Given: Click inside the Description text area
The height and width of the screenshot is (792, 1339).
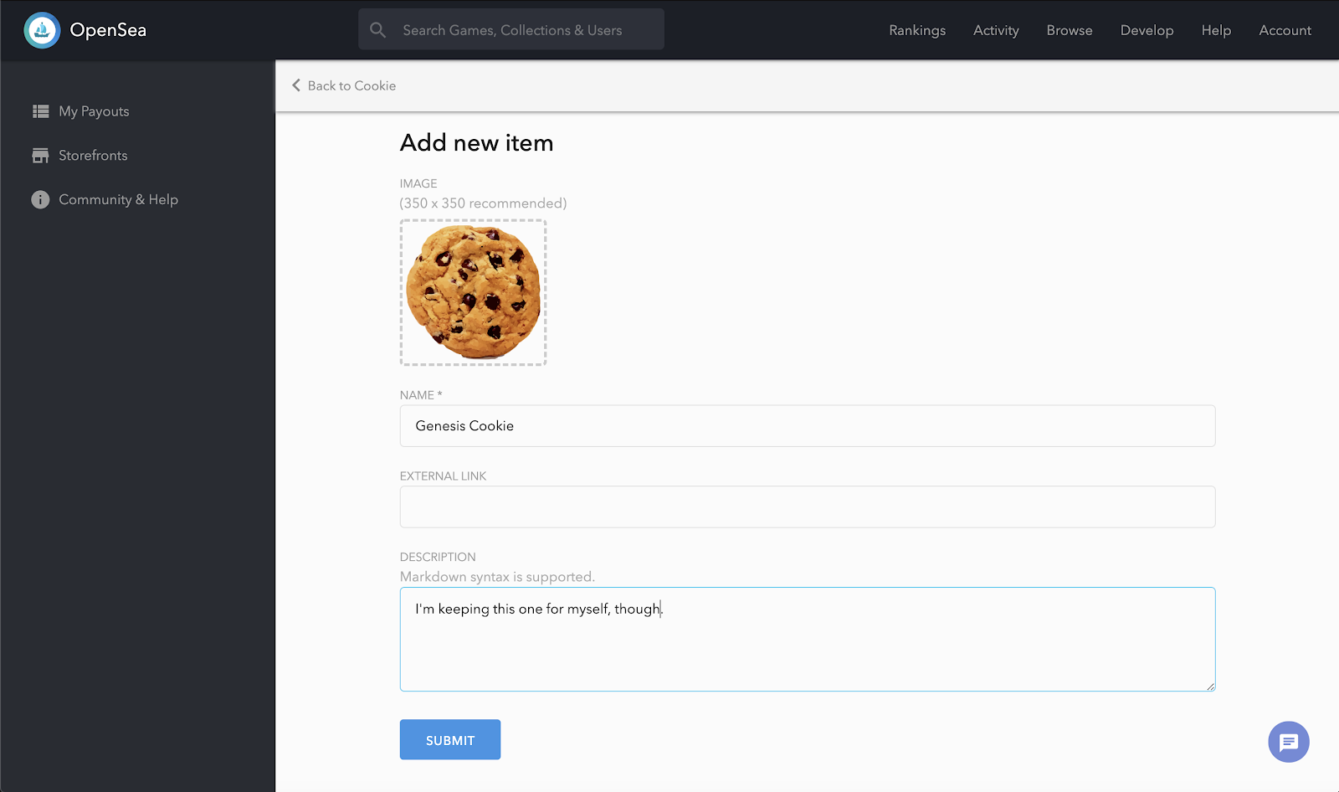Looking at the screenshot, I should pyautogui.click(x=807, y=639).
